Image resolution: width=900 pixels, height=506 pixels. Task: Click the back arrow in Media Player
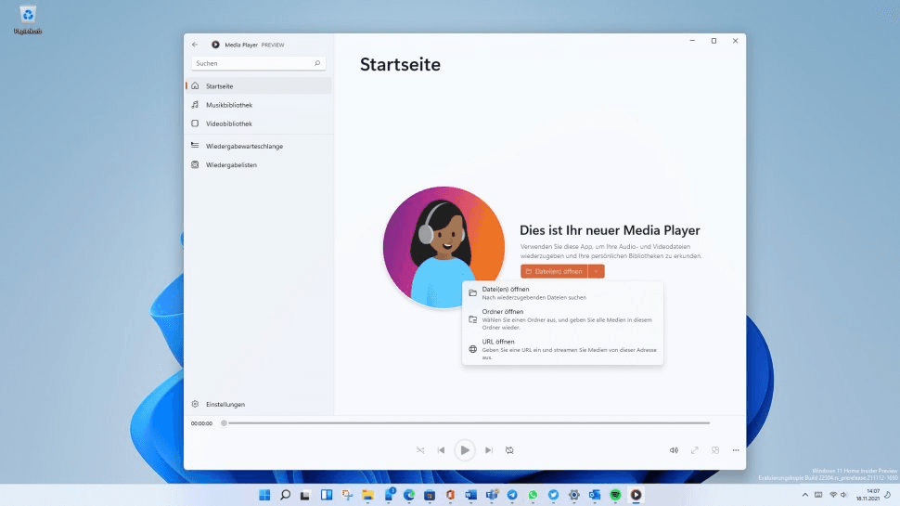pos(195,45)
